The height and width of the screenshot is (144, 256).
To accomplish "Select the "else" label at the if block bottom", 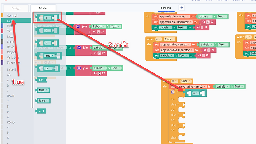I will tap(173, 138).
